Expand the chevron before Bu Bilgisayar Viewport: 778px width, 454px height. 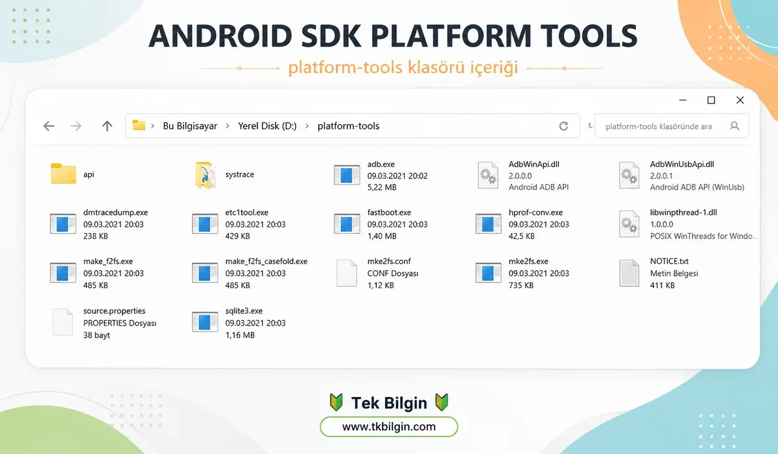click(x=153, y=126)
